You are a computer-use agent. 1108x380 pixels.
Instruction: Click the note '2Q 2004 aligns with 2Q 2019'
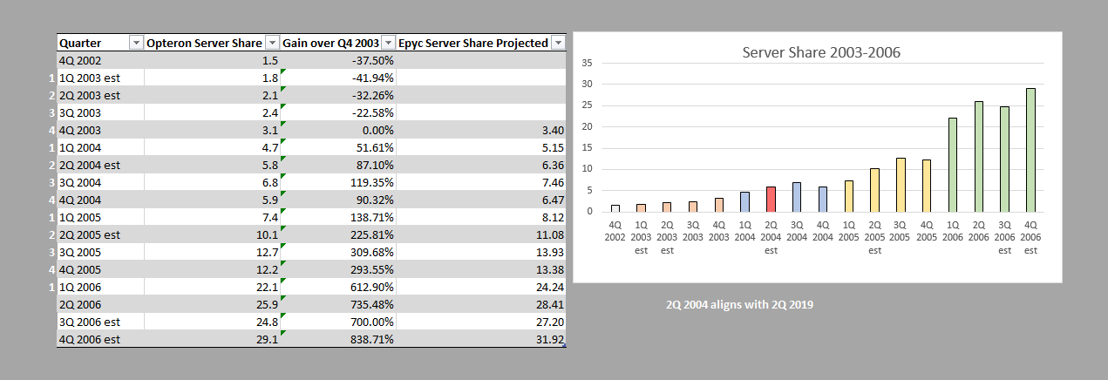tap(738, 304)
